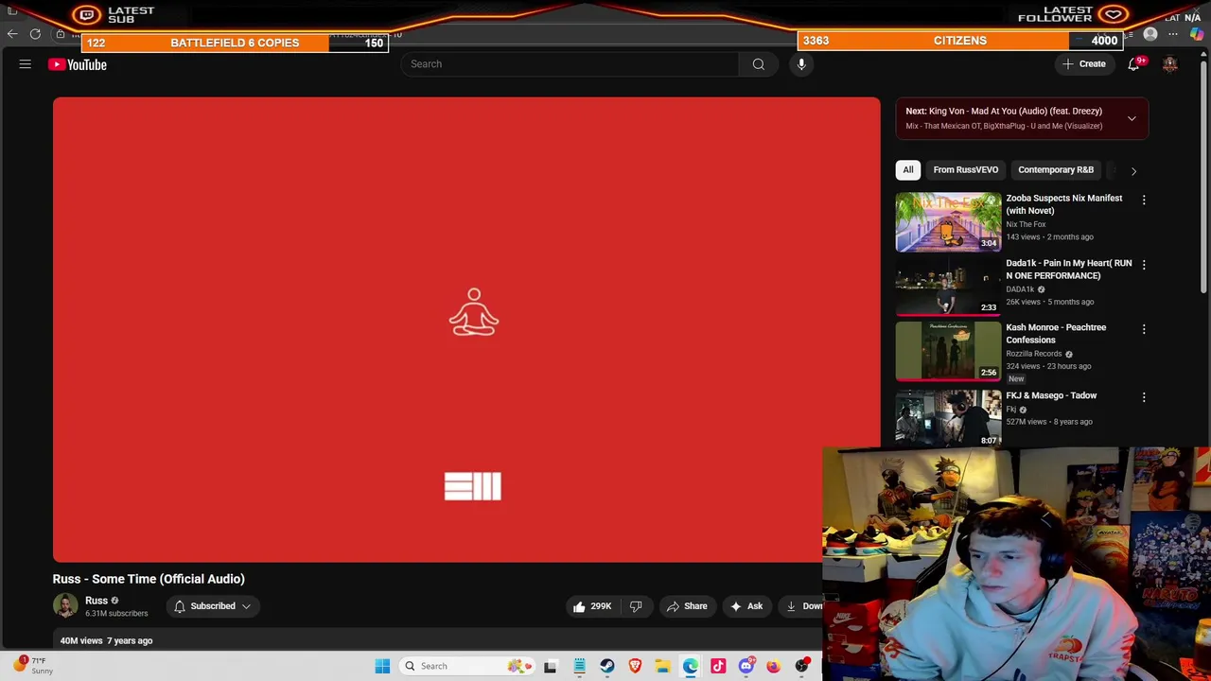Image resolution: width=1211 pixels, height=681 pixels.
Task: Expand the Next up playlist panel
Action: click(x=1132, y=118)
